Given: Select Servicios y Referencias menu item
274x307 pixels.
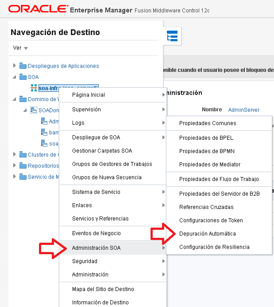Looking at the screenshot, I should tap(113, 219).
